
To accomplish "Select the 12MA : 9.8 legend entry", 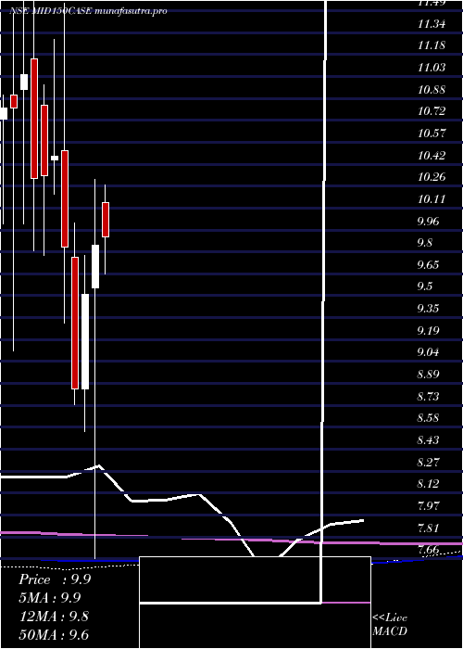I will click(x=54, y=616).
